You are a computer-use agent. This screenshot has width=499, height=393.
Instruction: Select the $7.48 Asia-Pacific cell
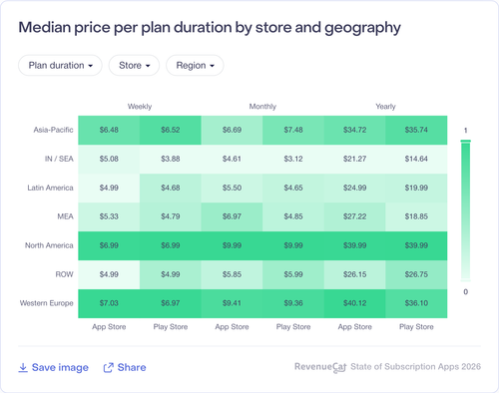pos(293,130)
